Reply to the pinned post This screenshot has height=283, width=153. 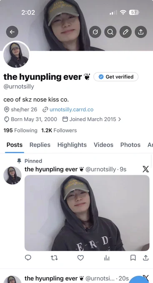pos(28,258)
